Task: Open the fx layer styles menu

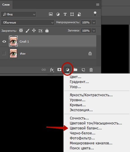Action: point(52,70)
